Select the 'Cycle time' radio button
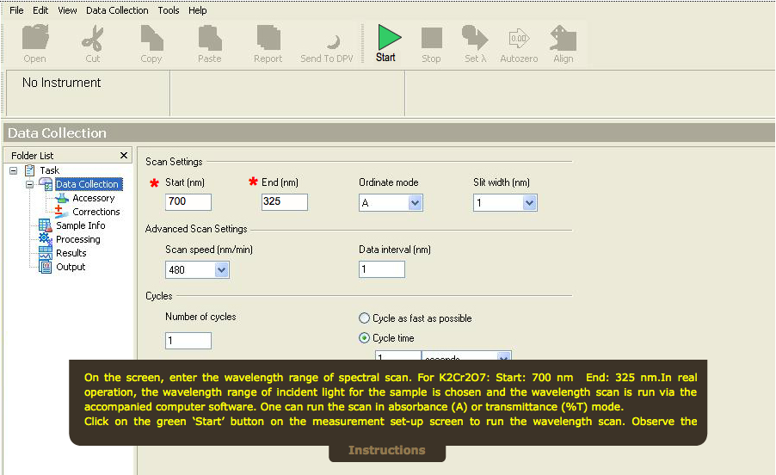This screenshot has width=776, height=475. (x=365, y=338)
